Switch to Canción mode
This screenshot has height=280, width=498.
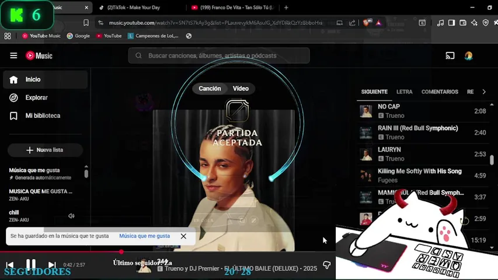coord(210,89)
